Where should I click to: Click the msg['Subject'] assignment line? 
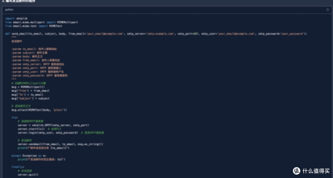tap(31, 99)
